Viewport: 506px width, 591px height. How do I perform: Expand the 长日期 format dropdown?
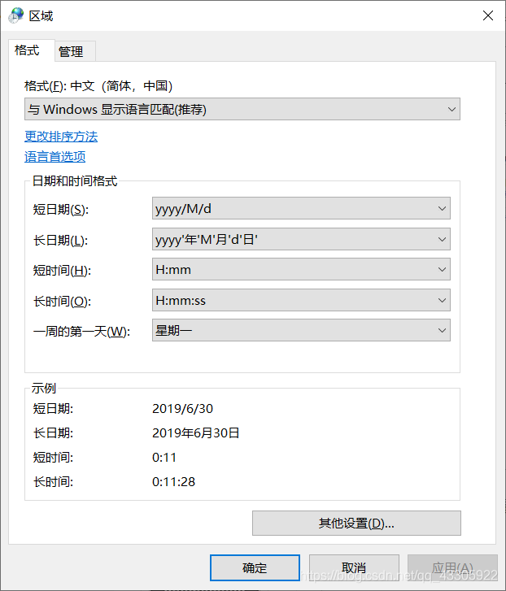pos(301,239)
